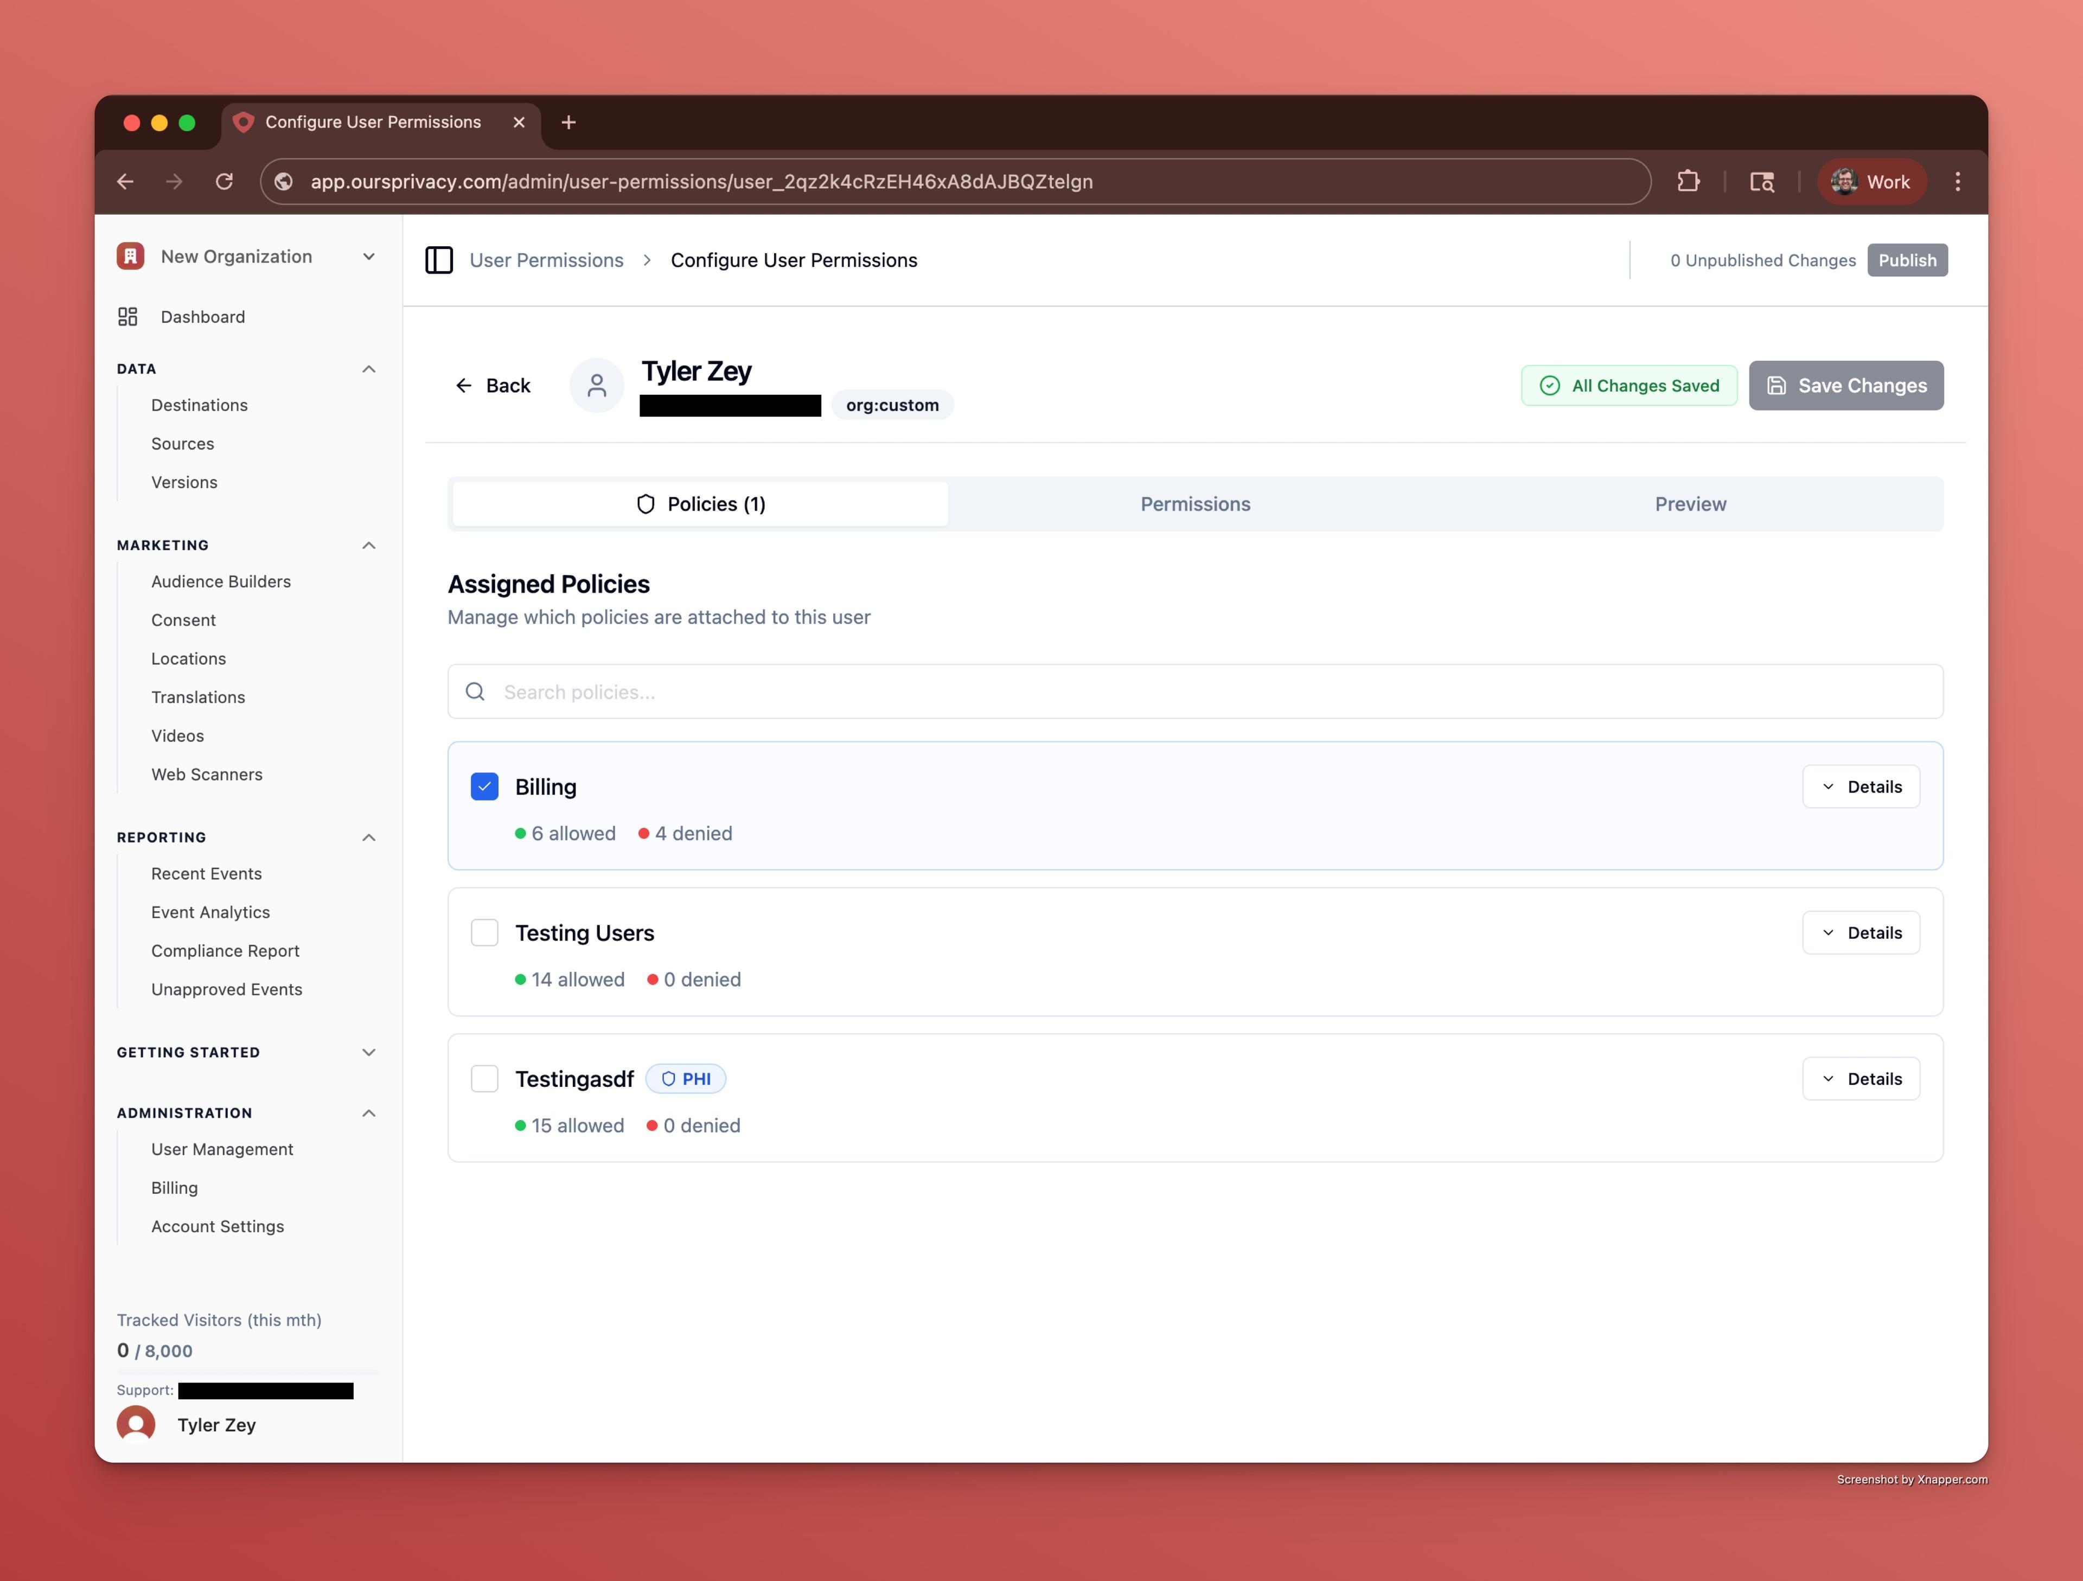Open the New Organization switcher dropdown
The width and height of the screenshot is (2083, 1581).
click(x=368, y=256)
